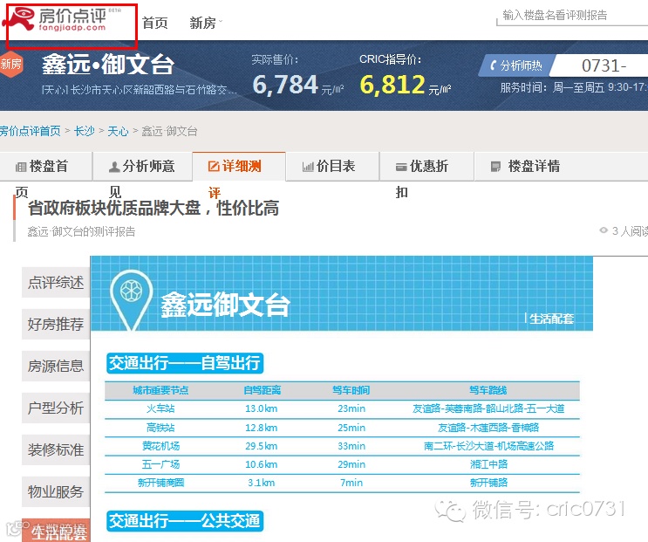The image size is (648, 542).
Task: Switch to the 价目表 tab
Action: pos(332,166)
